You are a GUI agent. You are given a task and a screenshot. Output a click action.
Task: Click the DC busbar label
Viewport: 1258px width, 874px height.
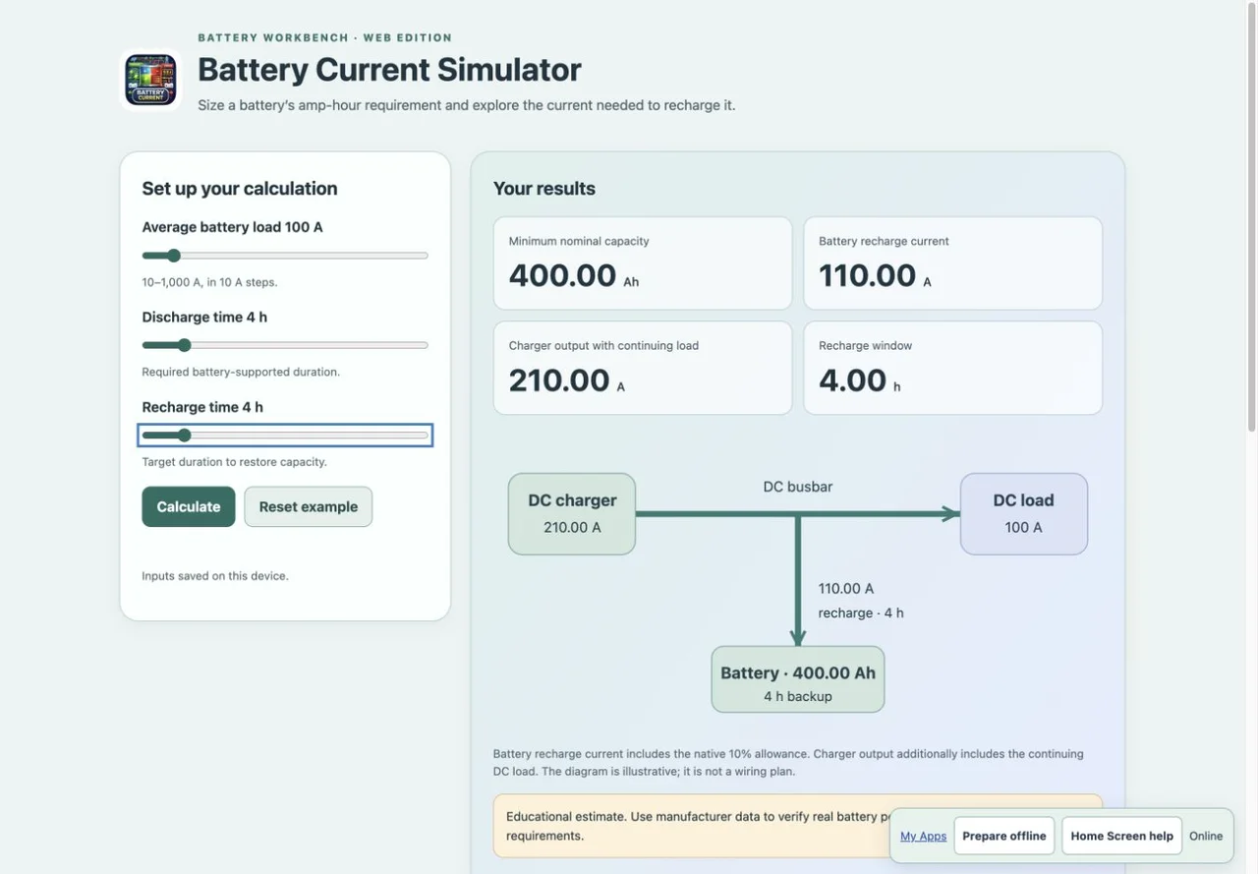coord(798,487)
